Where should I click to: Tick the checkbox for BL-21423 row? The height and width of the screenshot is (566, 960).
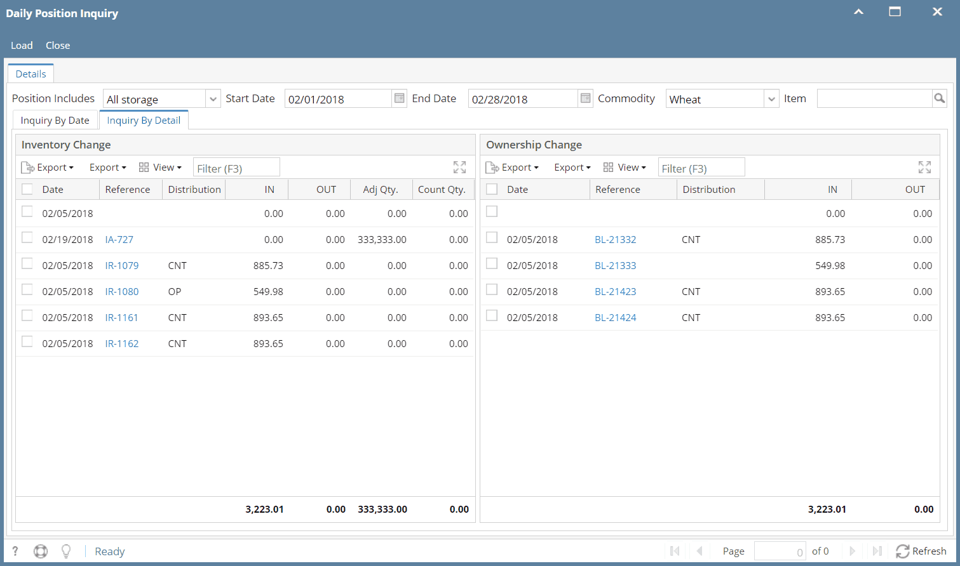pyautogui.click(x=492, y=290)
